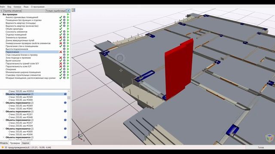
Task: Collapse the group containing wall #3600
Action: pyautogui.click(x=4, y=129)
